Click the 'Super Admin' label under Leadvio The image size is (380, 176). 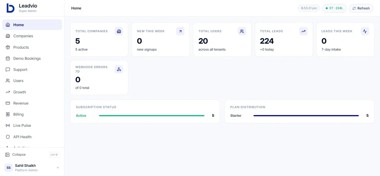(x=28, y=11)
